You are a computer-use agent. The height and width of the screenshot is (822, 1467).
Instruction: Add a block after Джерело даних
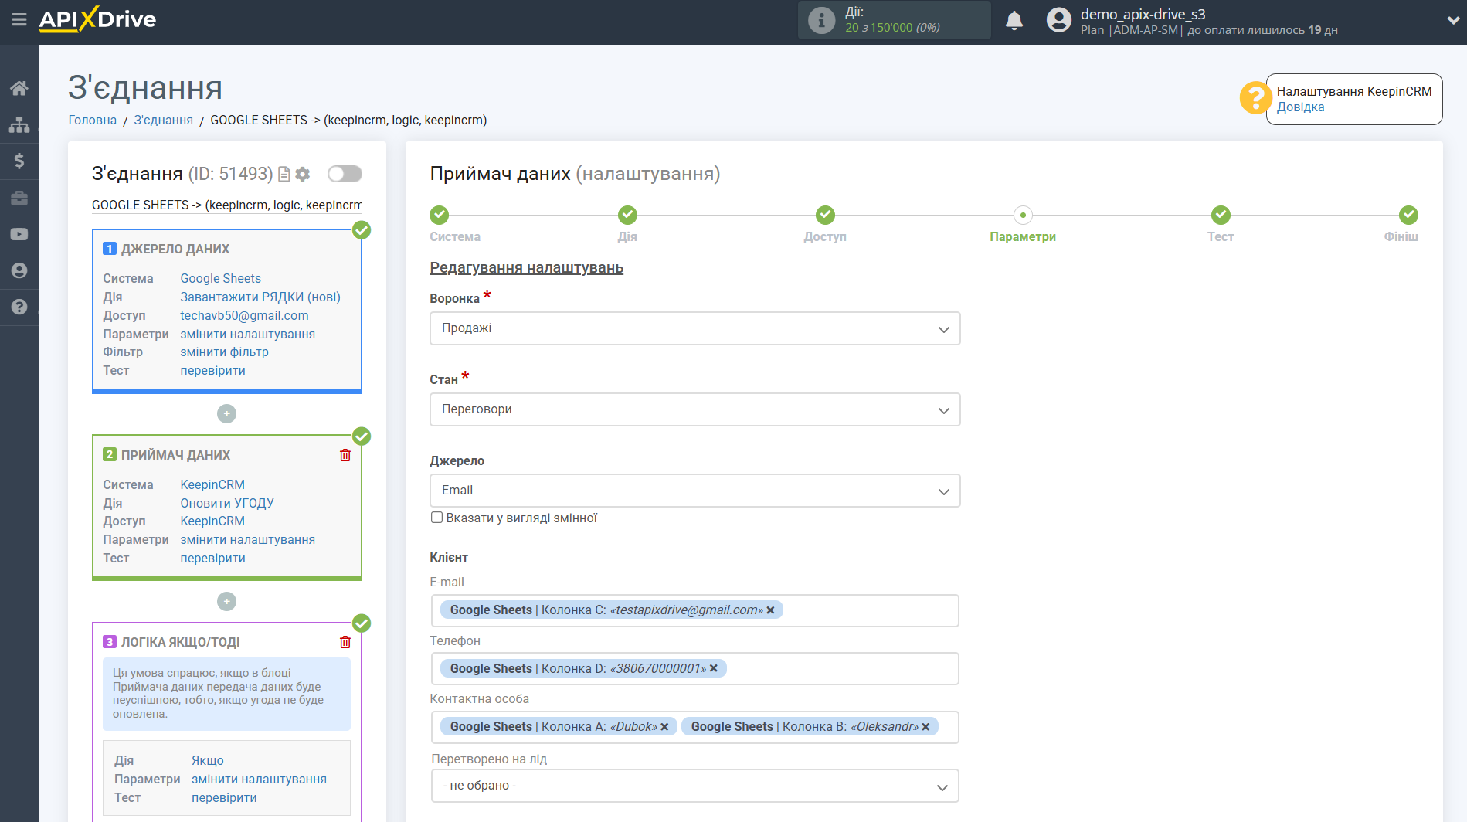tap(226, 414)
